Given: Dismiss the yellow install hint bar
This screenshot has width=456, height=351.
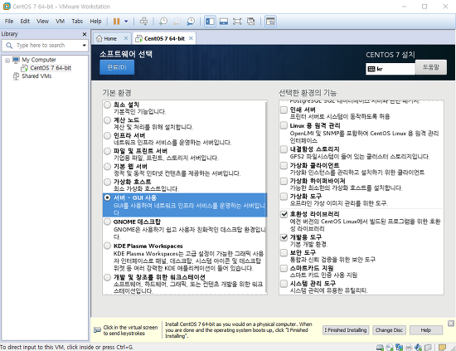Looking at the screenshot, I should pyautogui.click(x=451, y=323).
